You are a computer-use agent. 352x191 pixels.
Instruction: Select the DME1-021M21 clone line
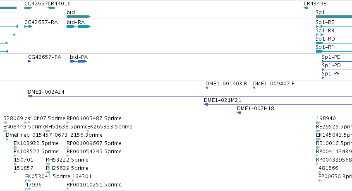pyautogui.click(x=278, y=104)
